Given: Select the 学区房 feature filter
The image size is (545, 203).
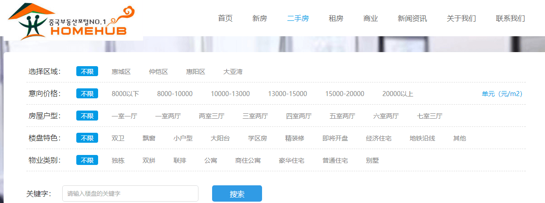Looking at the screenshot, I should 258,138.
